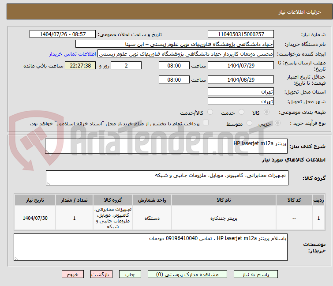Screen dimensions: 333x286
Task: Click the استان محل تحویل field
Action: (241, 91)
